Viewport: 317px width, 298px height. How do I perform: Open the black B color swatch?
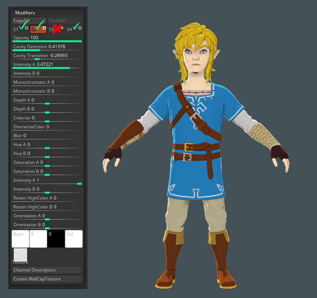[56, 239]
